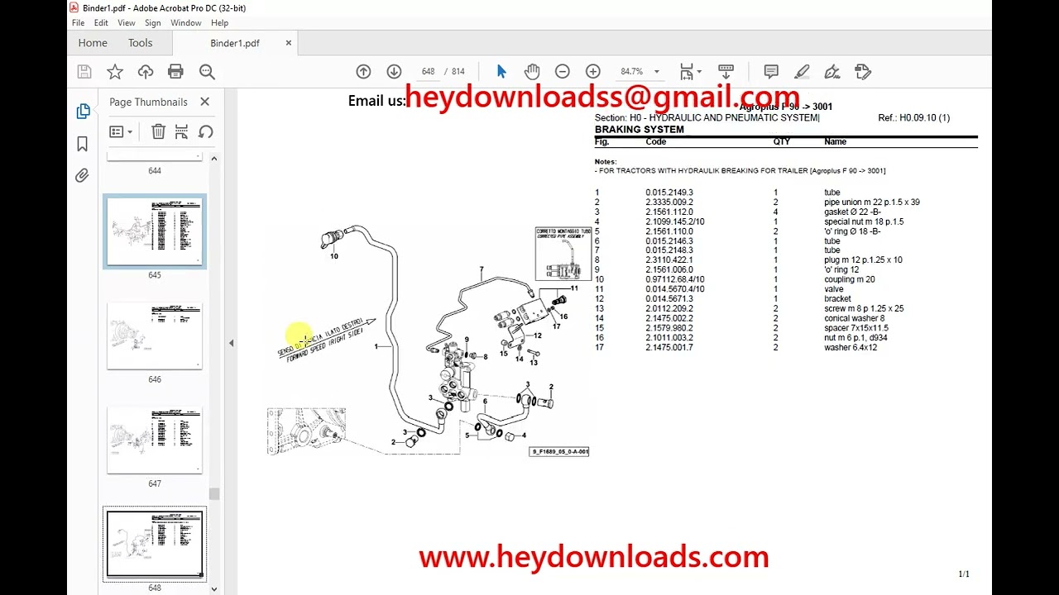Open the zoom percentage dropdown
This screenshot has height=595, width=1059.
(x=657, y=72)
